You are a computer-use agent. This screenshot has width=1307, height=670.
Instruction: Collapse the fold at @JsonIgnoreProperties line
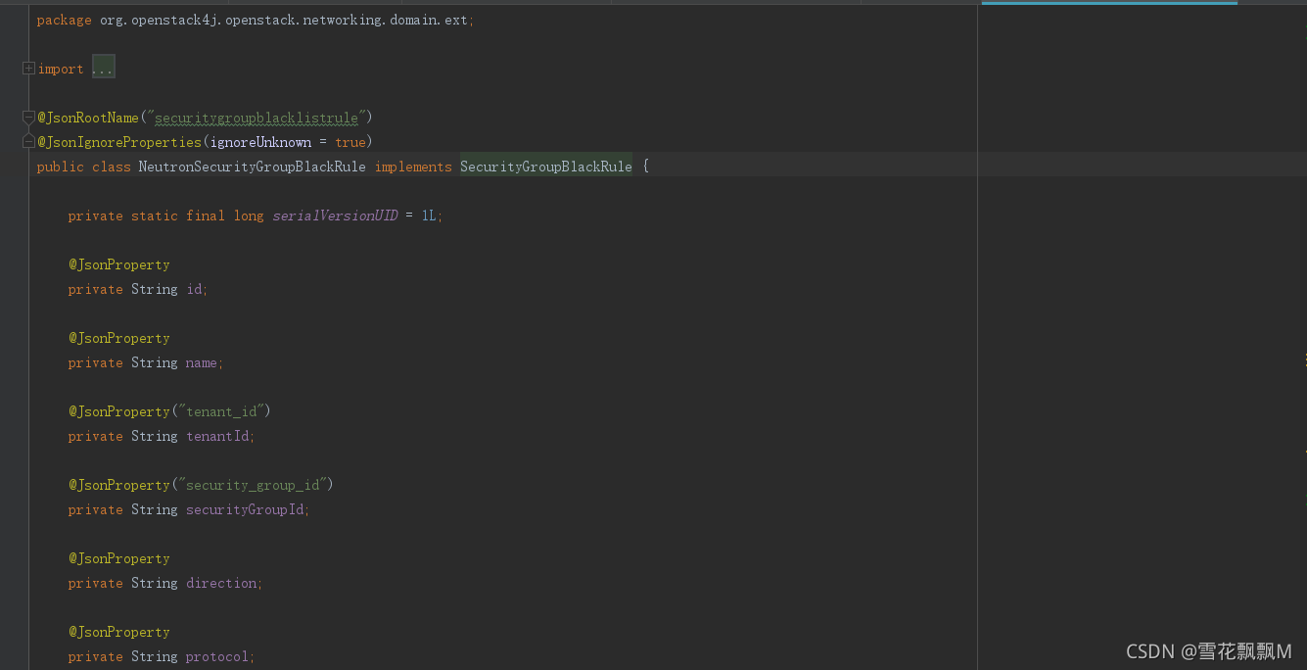click(28, 142)
